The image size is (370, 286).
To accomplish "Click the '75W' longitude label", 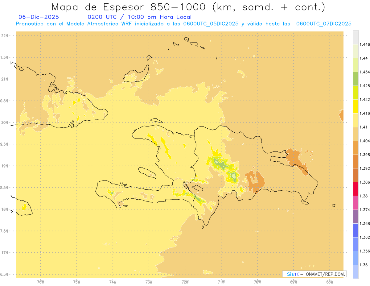I will [x=77, y=282].
